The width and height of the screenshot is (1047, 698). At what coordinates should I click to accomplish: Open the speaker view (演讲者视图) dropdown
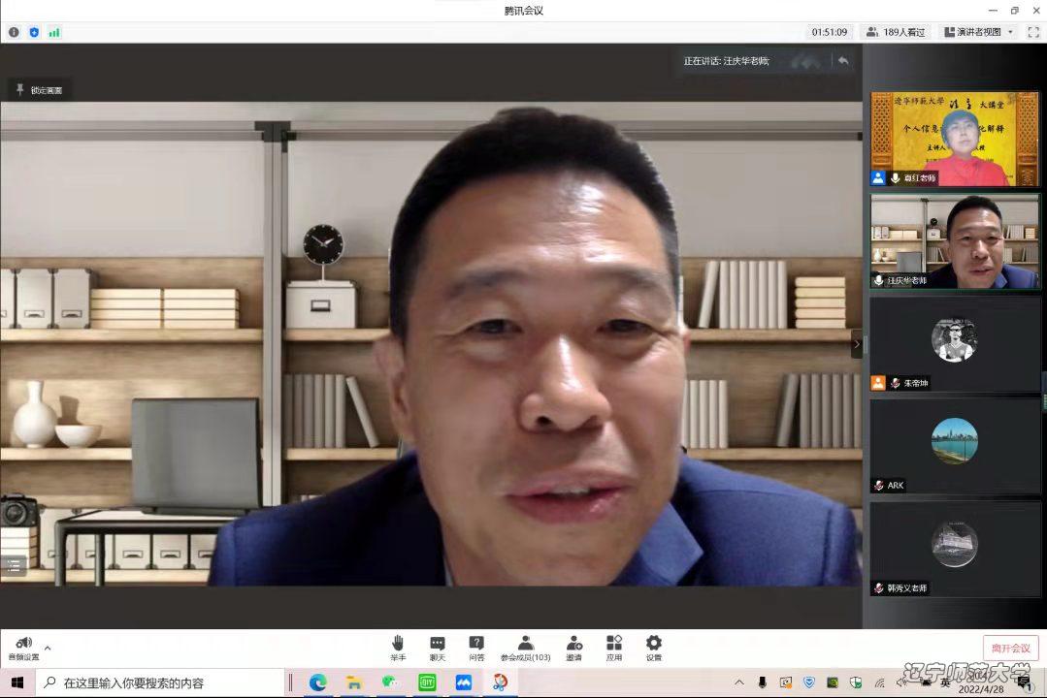point(978,32)
